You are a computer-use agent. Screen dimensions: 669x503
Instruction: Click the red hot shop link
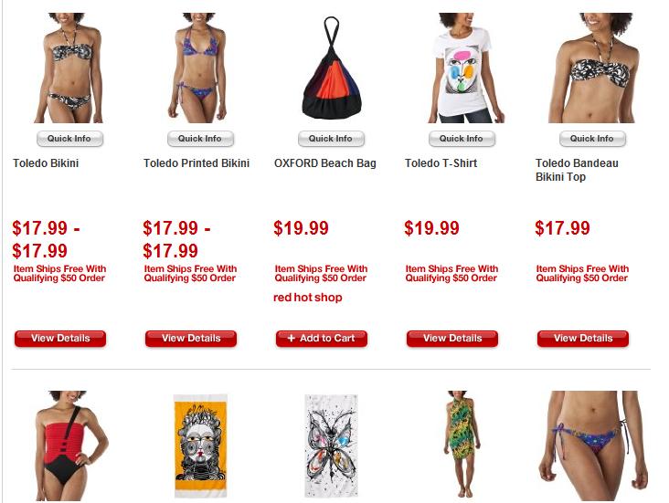coord(308,298)
